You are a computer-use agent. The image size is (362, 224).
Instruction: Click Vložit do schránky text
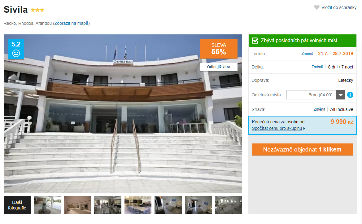point(339,8)
